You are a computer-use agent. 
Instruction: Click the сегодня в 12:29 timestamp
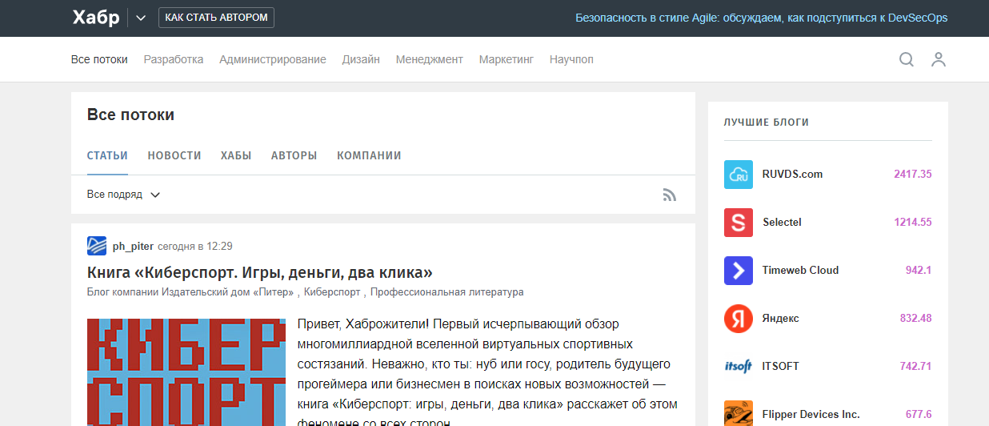point(195,246)
